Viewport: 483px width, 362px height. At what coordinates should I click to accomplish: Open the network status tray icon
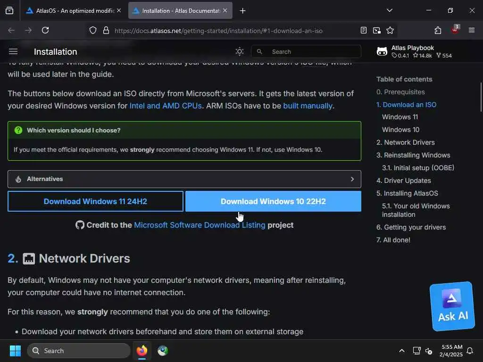tap(416, 351)
